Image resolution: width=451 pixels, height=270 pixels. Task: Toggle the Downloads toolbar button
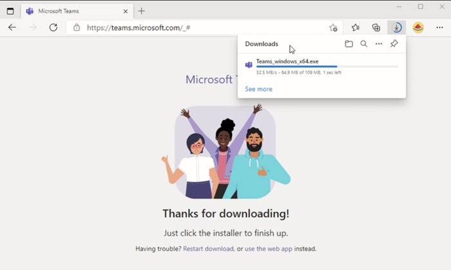point(397,28)
